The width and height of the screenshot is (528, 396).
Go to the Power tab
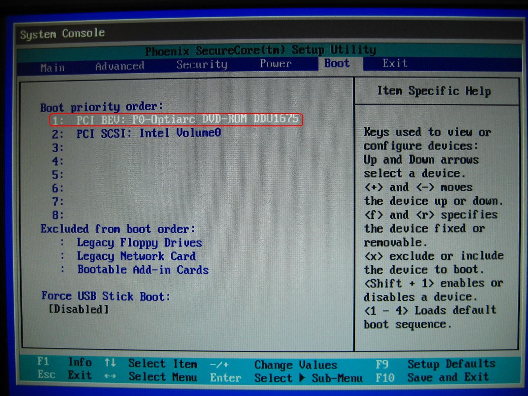[276, 63]
